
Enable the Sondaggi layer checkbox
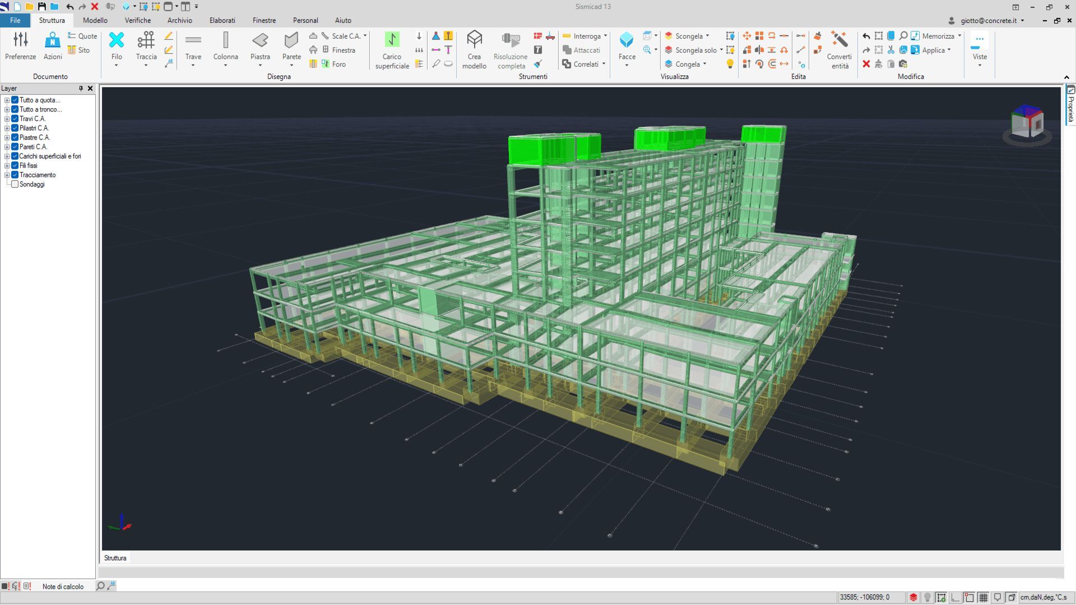click(x=15, y=184)
